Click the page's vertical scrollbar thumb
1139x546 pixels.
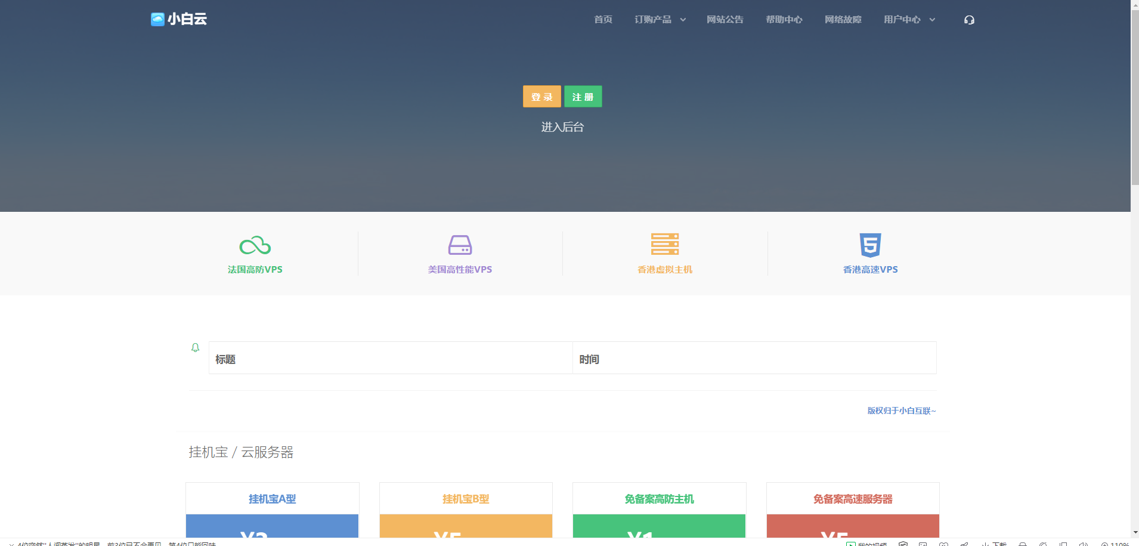click(1135, 95)
